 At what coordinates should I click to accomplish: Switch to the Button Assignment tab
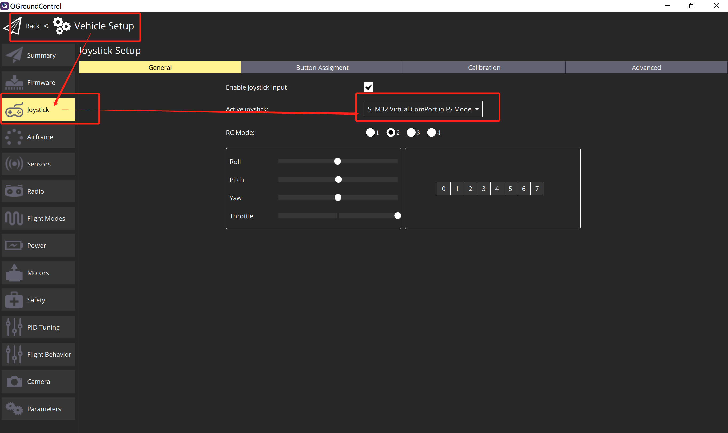point(321,67)
